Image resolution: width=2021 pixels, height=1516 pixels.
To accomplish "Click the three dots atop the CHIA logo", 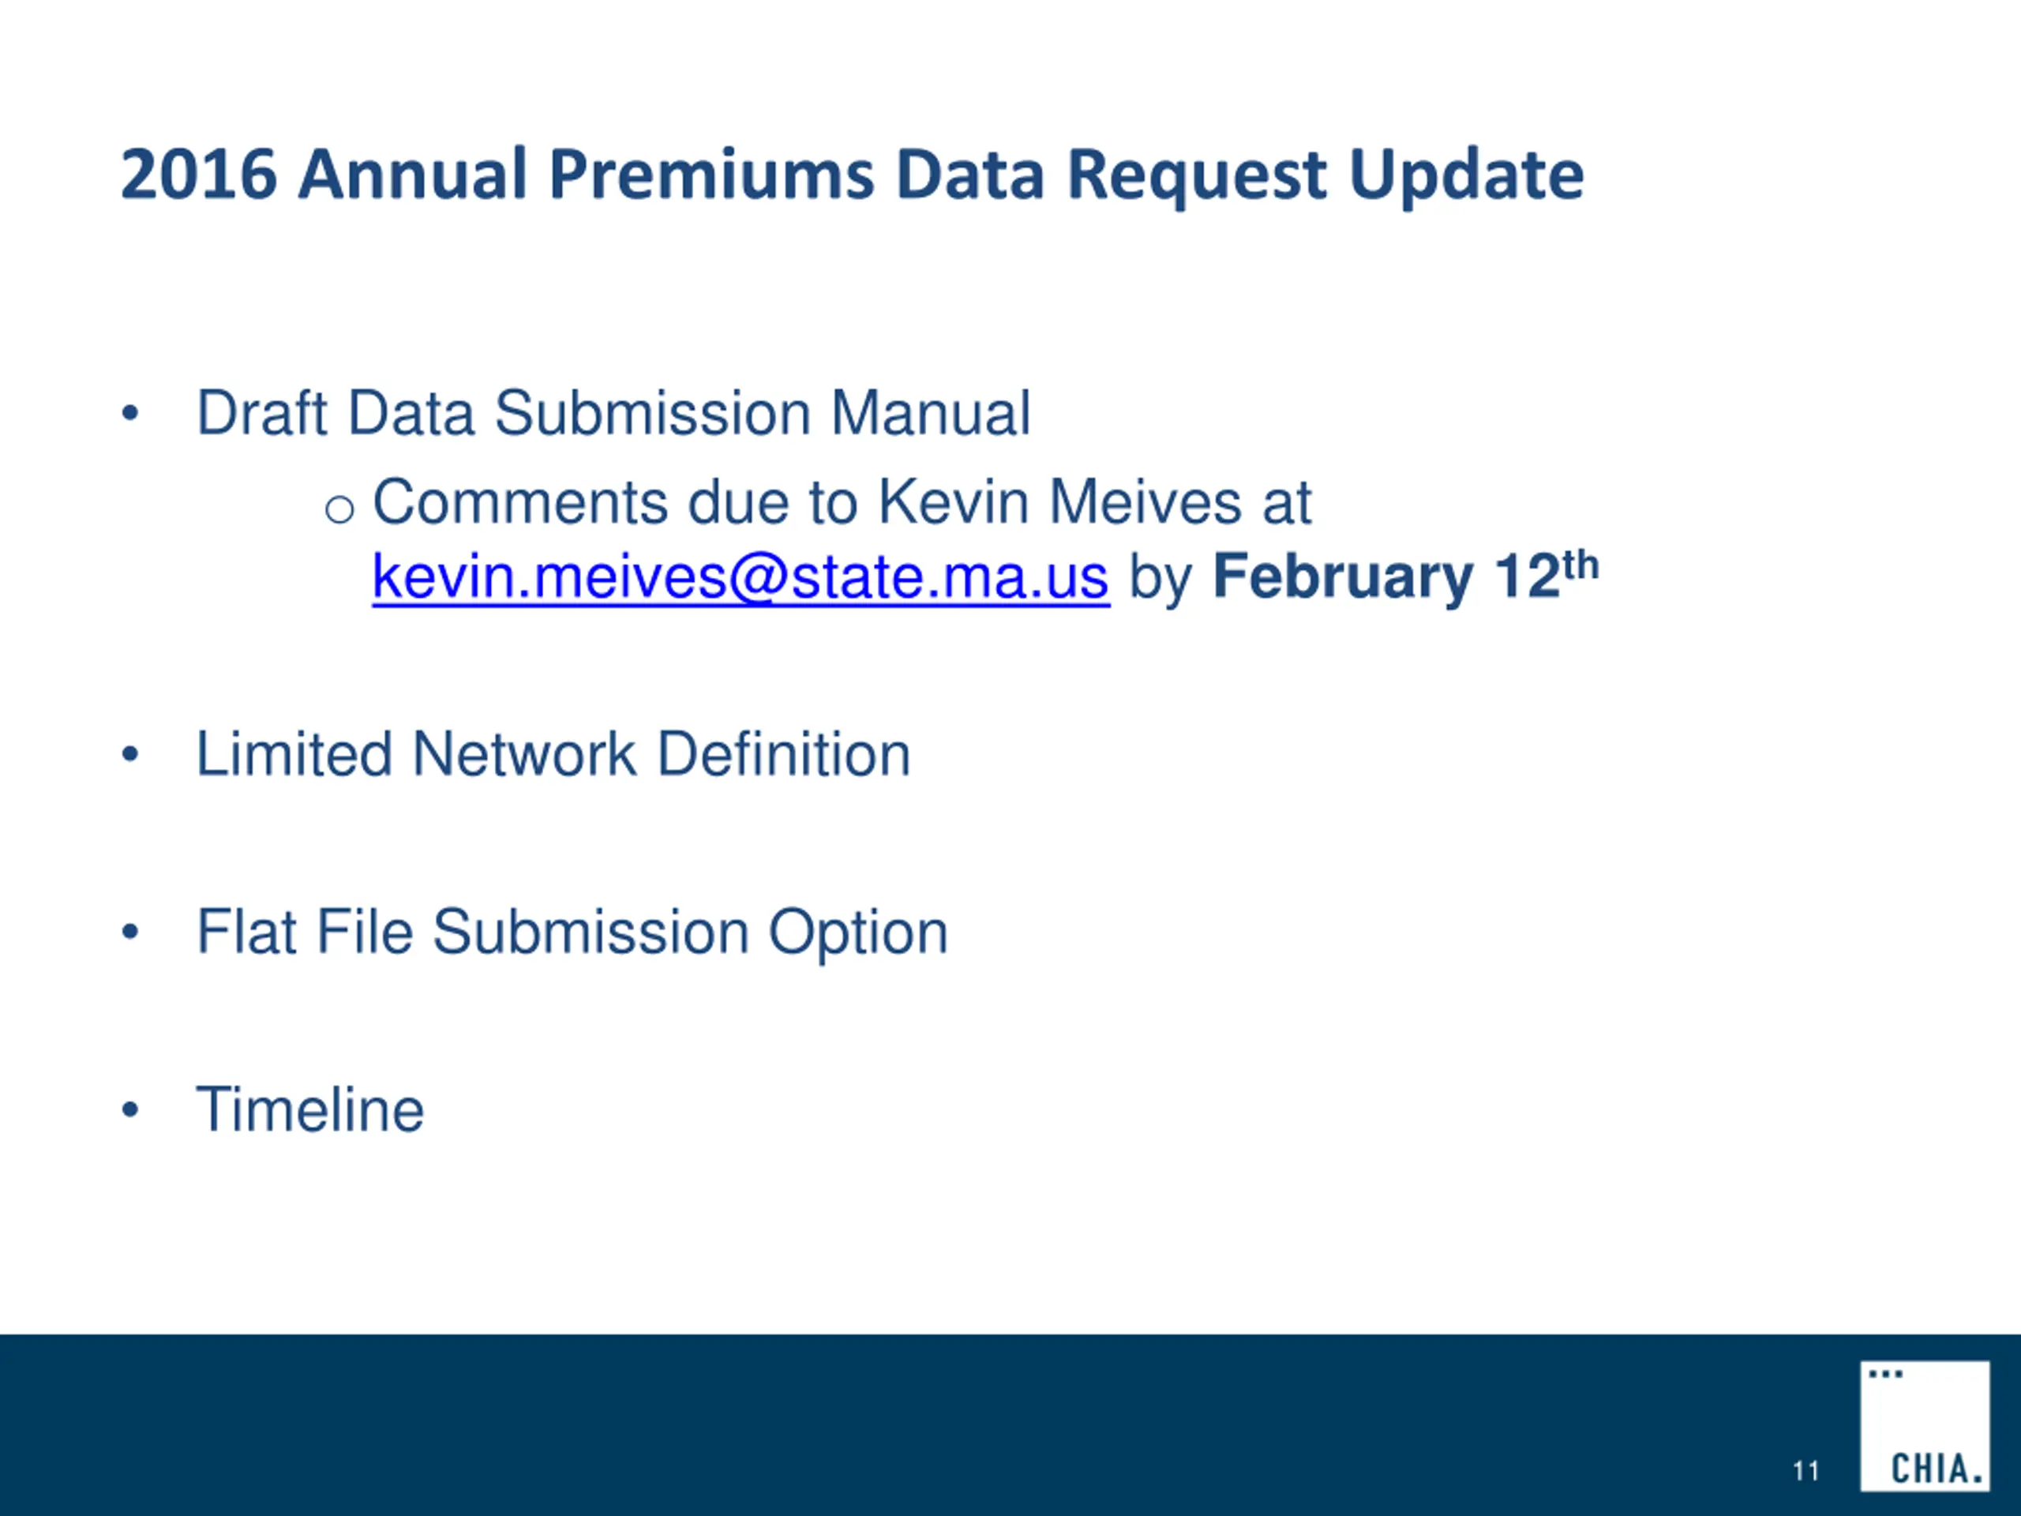I will tap(1886, 1373).
